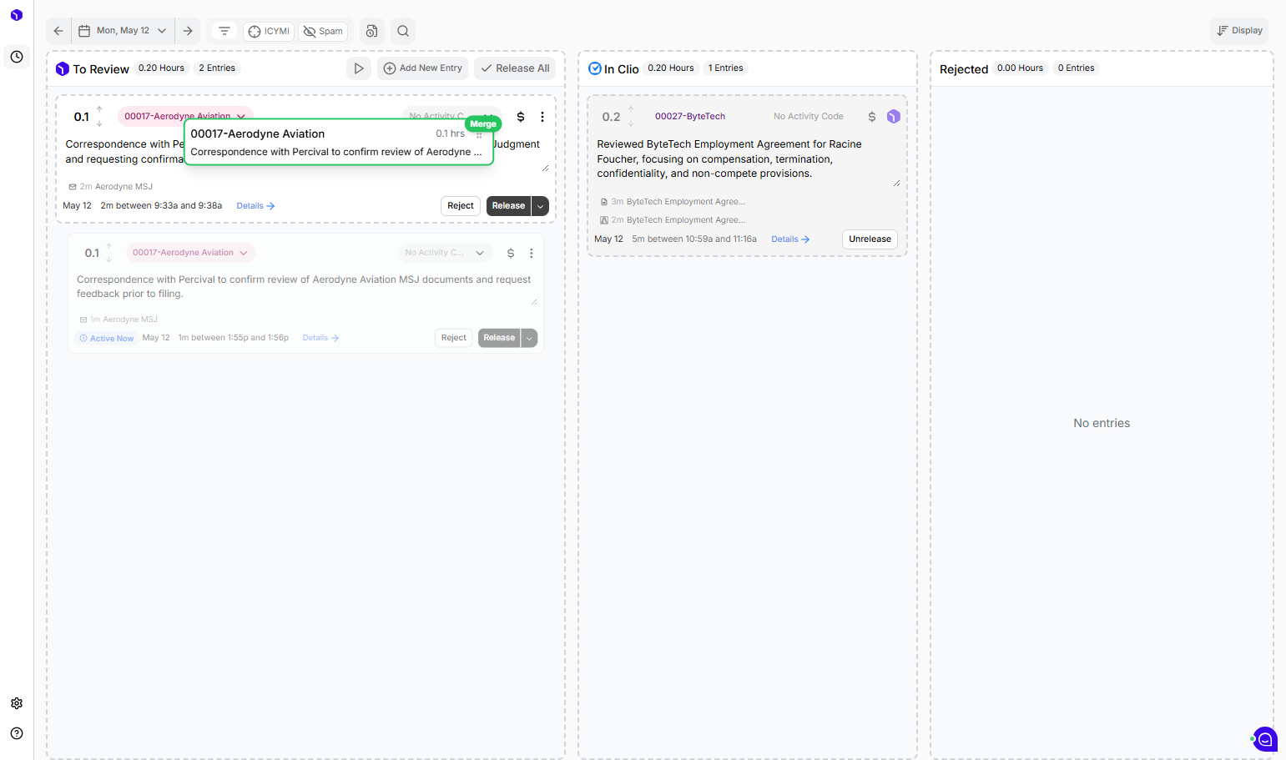Toggle billable dollar sign on 9:33a entry
The image size is (1286, 760).
coord(521,117)
